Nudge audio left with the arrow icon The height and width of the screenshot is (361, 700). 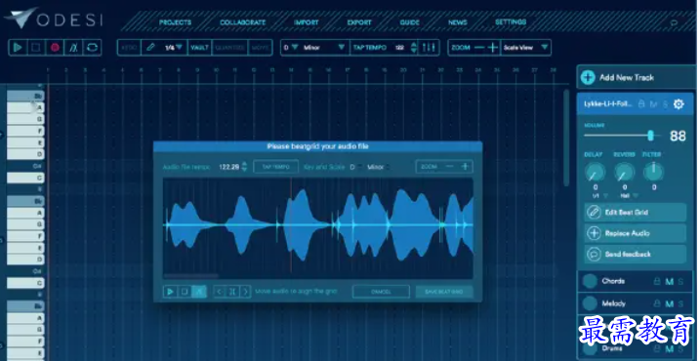tap(220, 292)
